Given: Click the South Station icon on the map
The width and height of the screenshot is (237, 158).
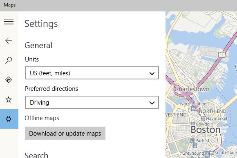Looking at the screenshot, I should coord(211,153).
